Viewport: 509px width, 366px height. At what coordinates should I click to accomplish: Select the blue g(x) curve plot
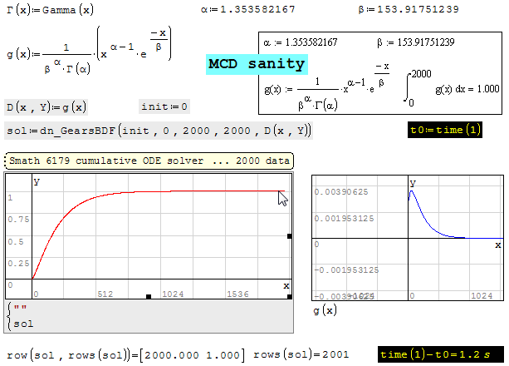point(407,239)
